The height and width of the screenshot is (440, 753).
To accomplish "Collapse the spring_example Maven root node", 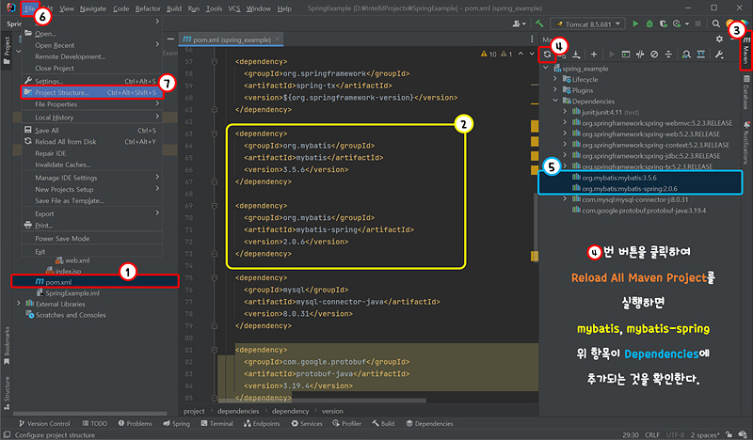I will (546, 68).
